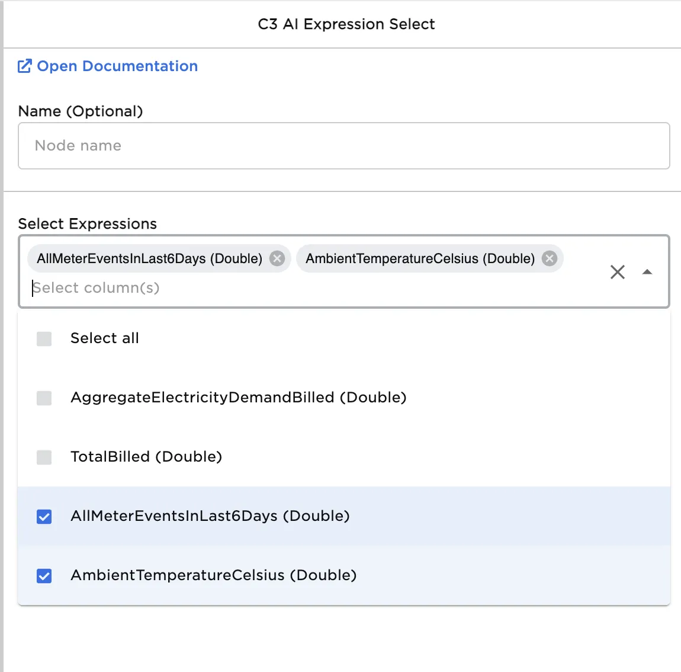Screen dimensions: 681x672
Task: Check the AggregateElectricityDemandBilled checkbox
Action: pyautogui.click(x=44, y=398)
